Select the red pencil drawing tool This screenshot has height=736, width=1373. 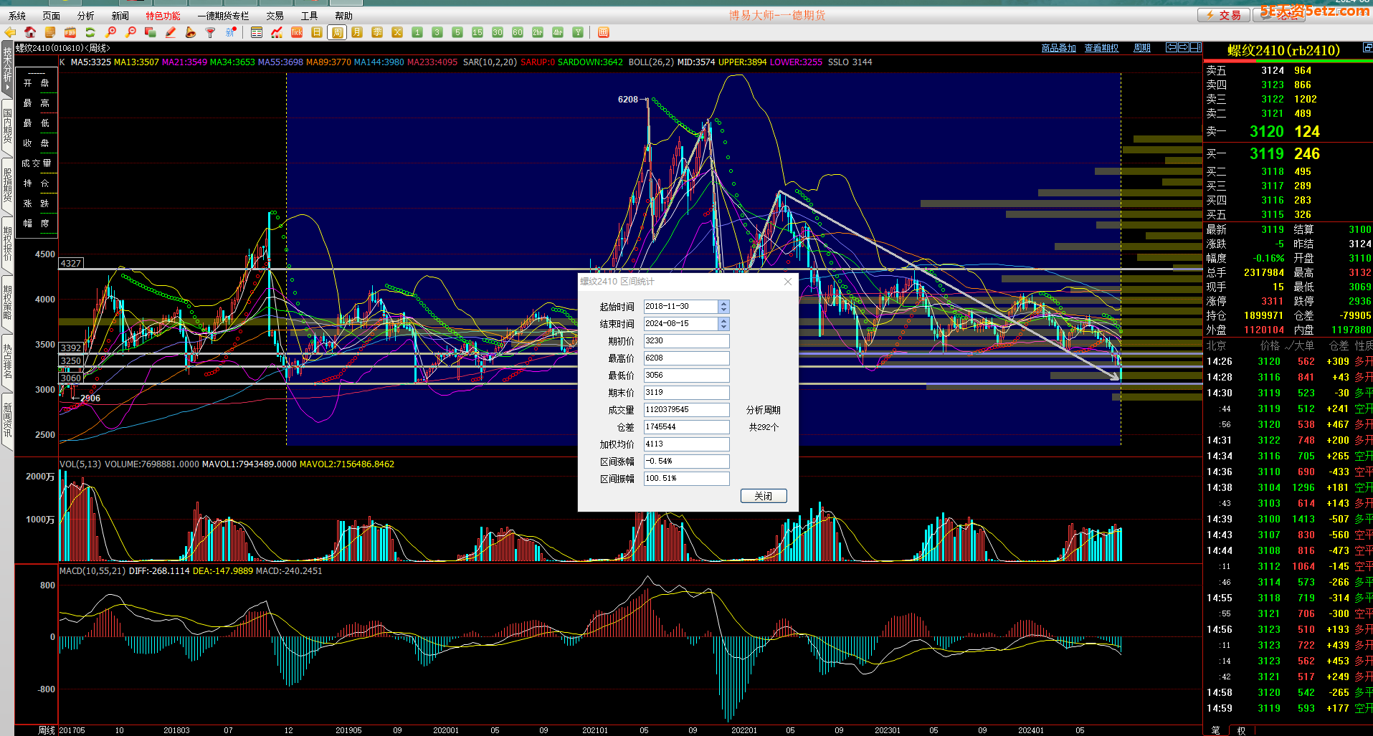tap(171, 32)
